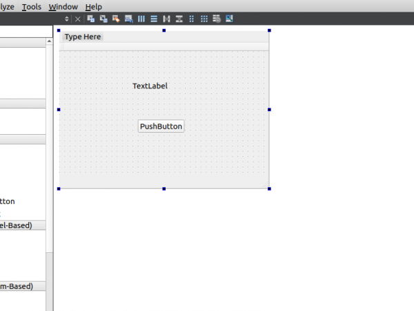This screenshot has height=311, width=414.
Task: Click the 'Type Here' menu placeholder
Action: point(82,37)
